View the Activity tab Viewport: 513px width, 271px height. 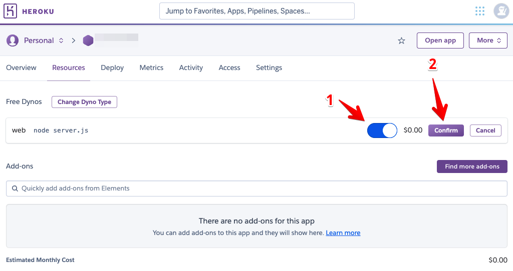click(191, 67)
